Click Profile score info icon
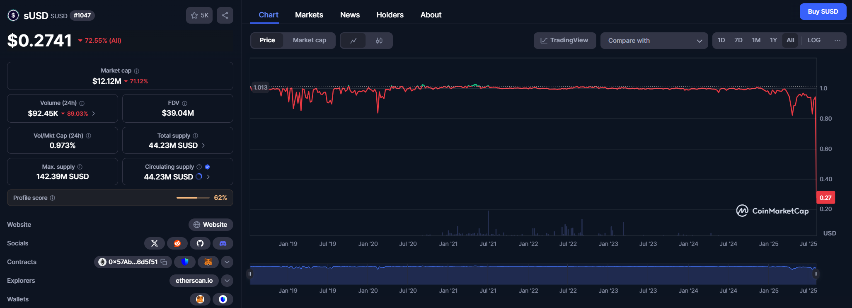Screen dimensions: 852x308 (x=53, y=198)
